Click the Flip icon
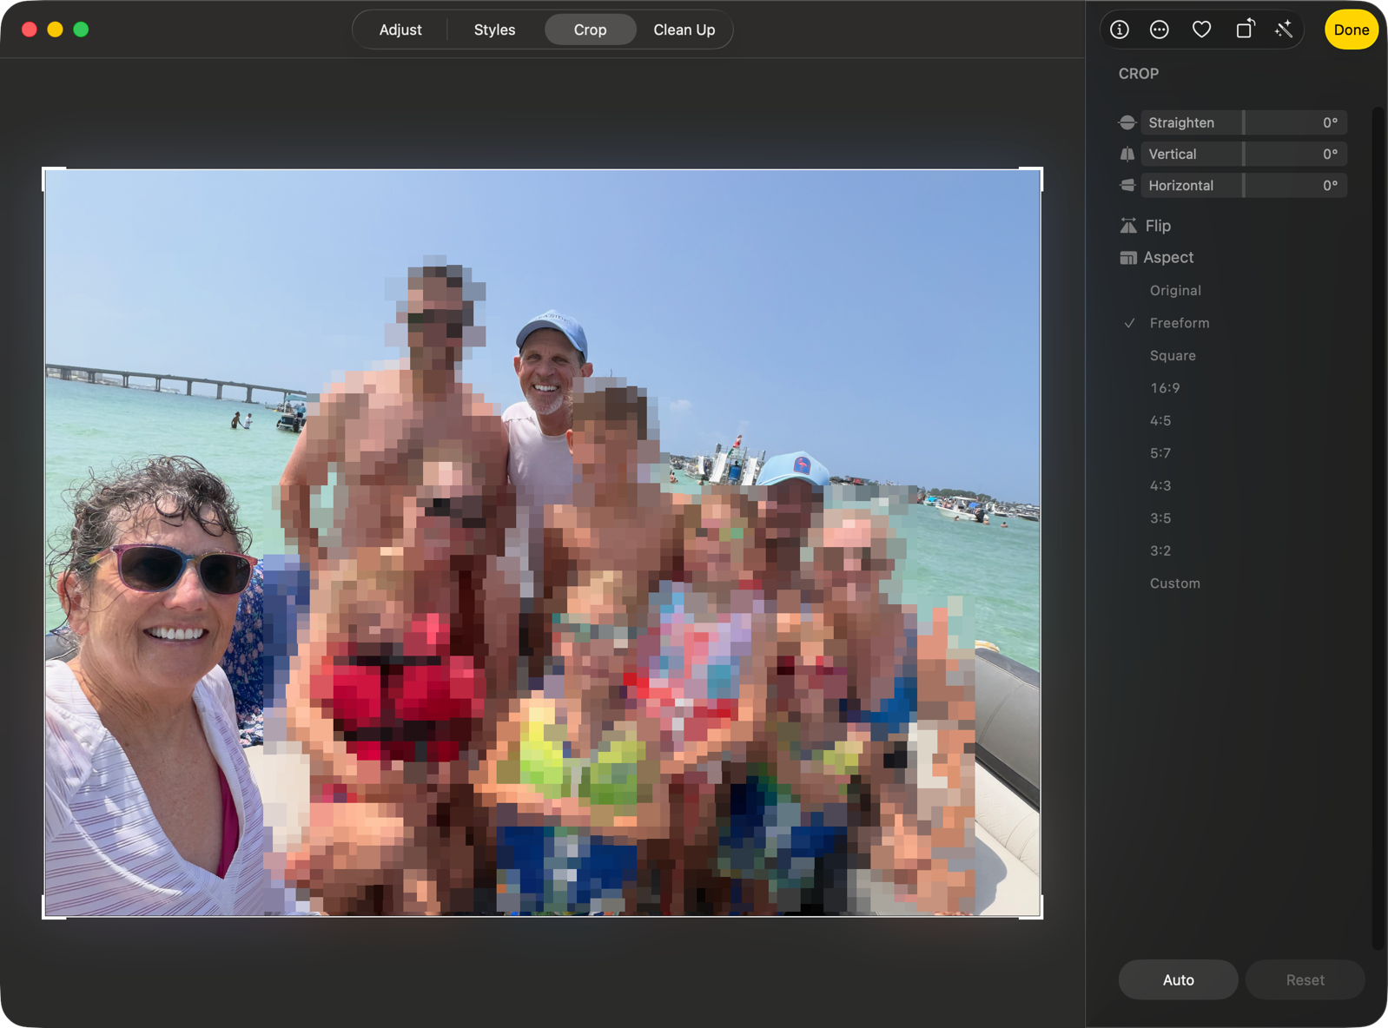This screenshot has height=1028, width=1388. pyautogui.click(x=1128, y=226)
